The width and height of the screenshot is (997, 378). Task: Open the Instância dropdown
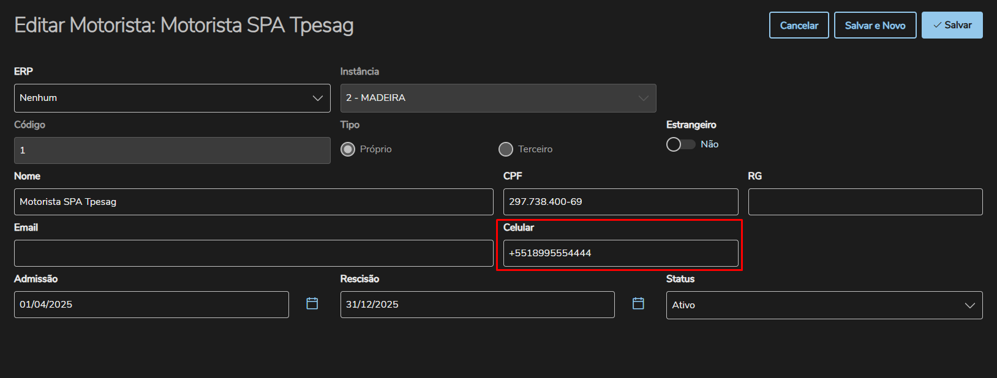pos(498,98)
